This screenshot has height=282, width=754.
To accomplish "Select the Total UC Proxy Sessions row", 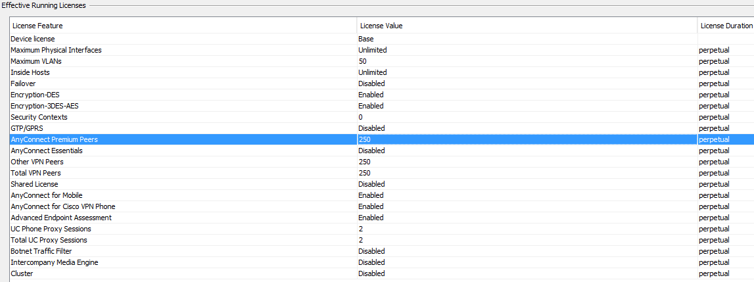I will click(x=382, y=240).
